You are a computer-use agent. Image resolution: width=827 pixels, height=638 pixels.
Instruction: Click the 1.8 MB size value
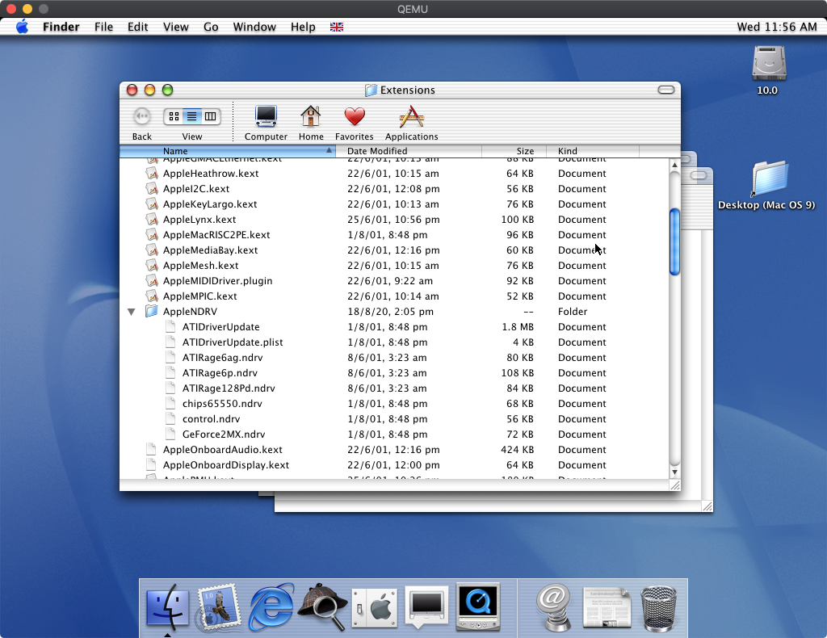(518, 327)
